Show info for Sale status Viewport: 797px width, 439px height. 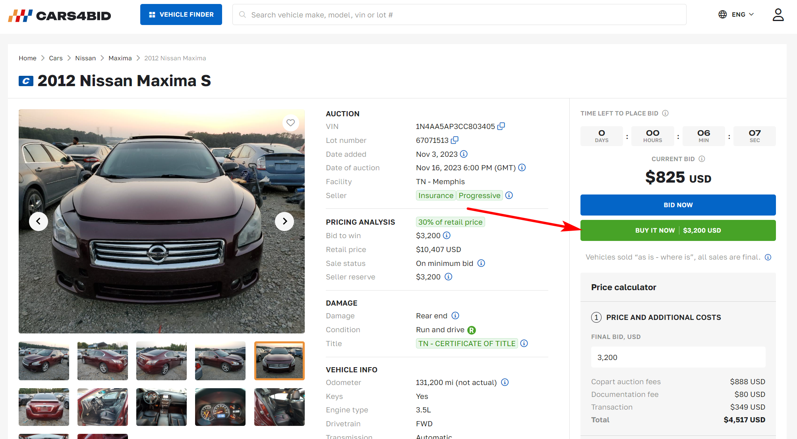pyautogui.click(x=481, y=263)
